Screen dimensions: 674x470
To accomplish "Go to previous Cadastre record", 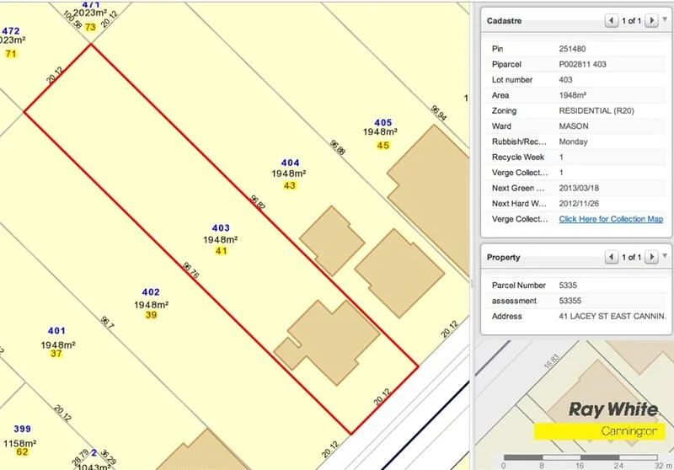I will (x=612, y=20).
